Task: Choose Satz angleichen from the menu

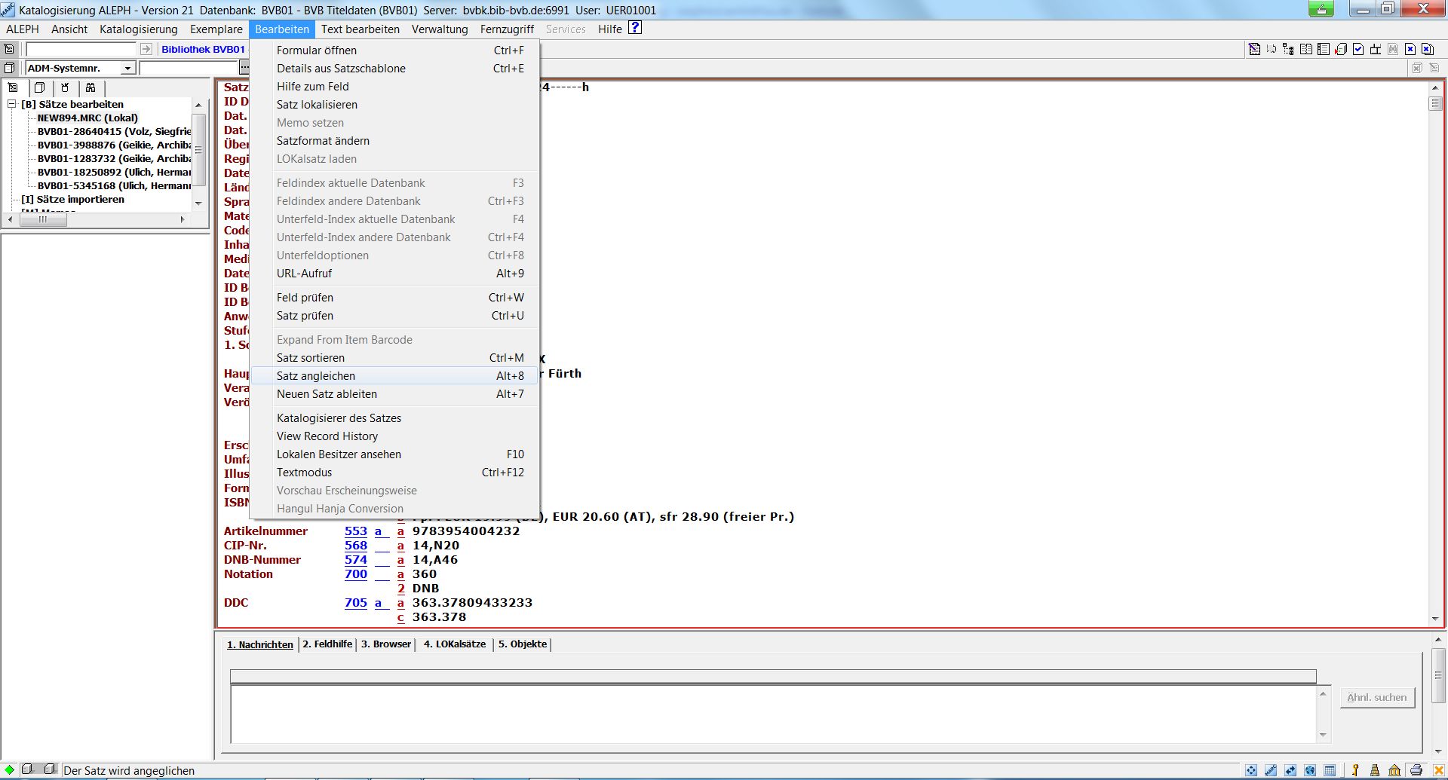Action: tap(315, 375)
